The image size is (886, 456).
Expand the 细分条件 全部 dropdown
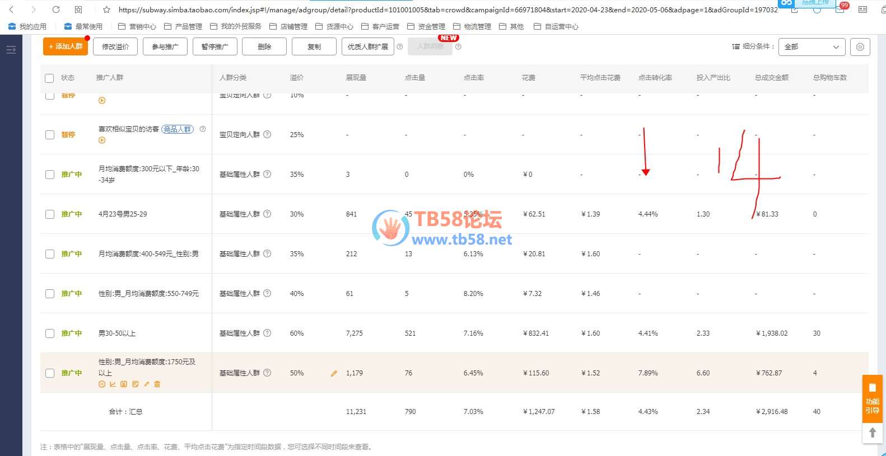point(812,47)
